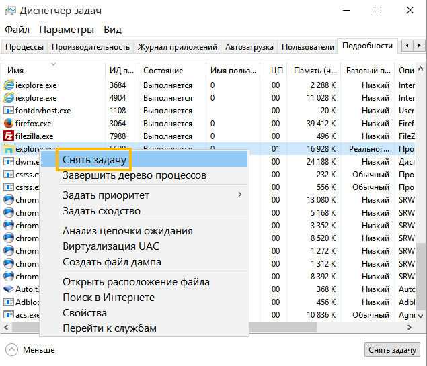
Task: Click the vertical scrollbar thumb
Action: pyautogui.click(x=421, y=276)
